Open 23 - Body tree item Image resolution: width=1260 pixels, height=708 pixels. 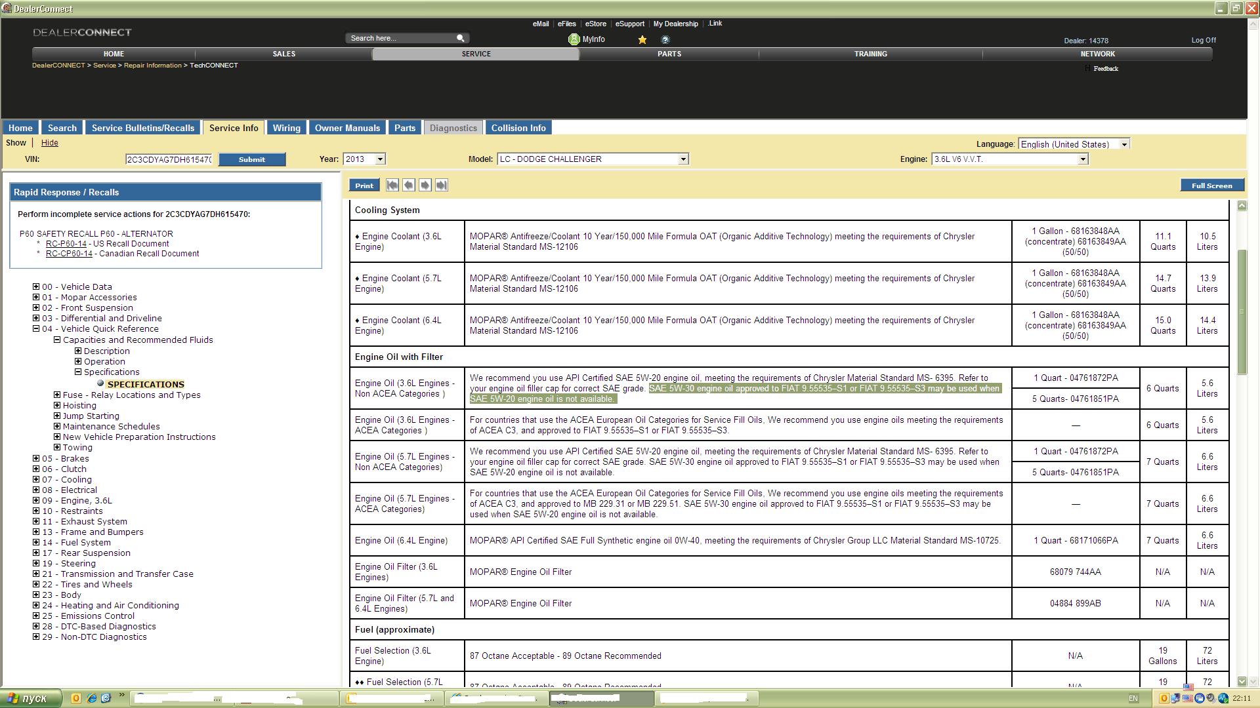(62, 595)
